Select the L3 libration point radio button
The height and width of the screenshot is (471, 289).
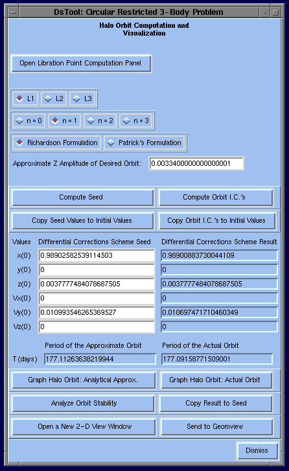82,98
